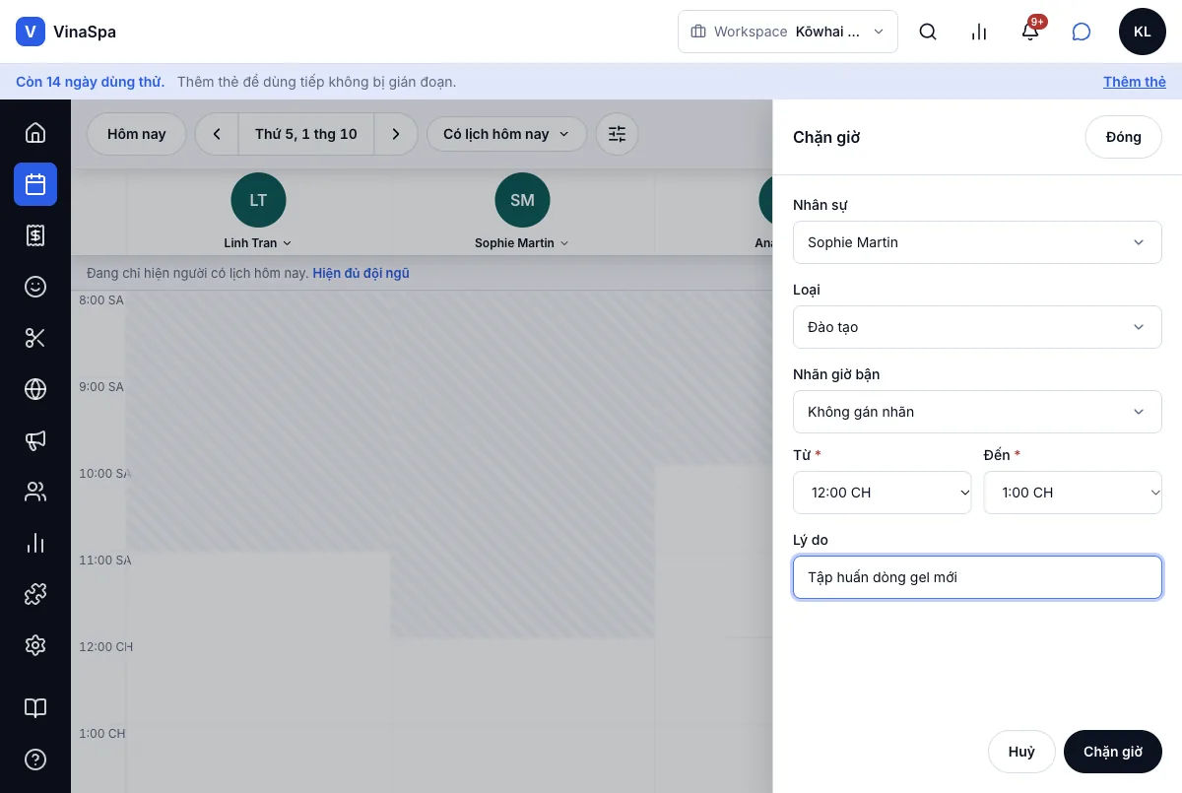Click the Huỷ cancel button

[x=1021, y=752]
